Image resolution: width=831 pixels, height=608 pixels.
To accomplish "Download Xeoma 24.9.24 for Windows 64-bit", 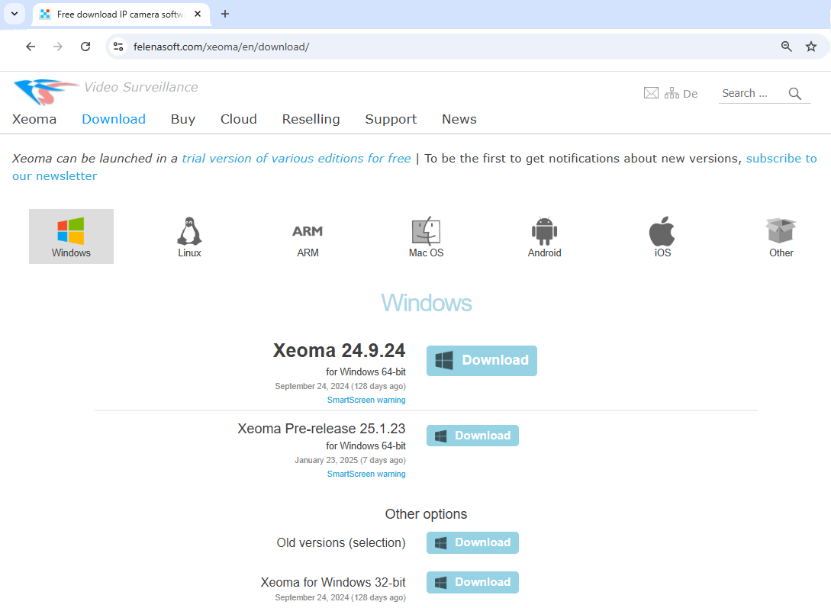I will click(482, 361).
